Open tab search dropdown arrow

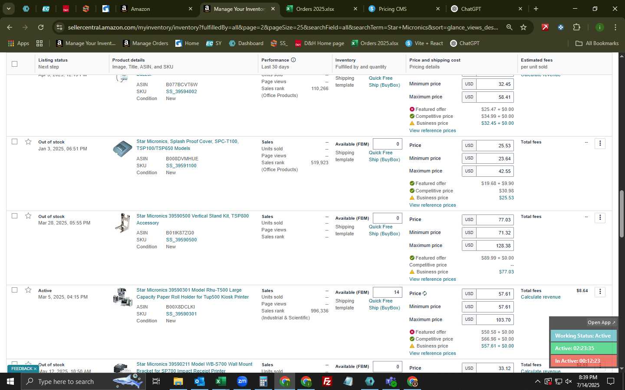(8, 9)
